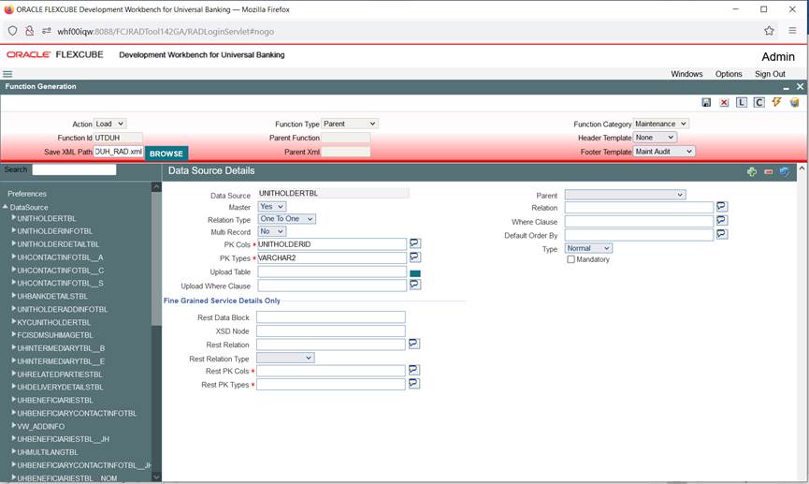This screenshot has width=809, height=484.
Task: Open the Parent dropdown in Data Source Details
Action: point(625,195)
